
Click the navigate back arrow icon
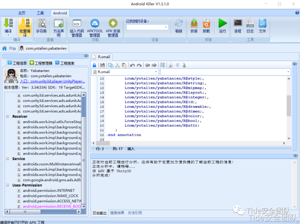(147, 65)
